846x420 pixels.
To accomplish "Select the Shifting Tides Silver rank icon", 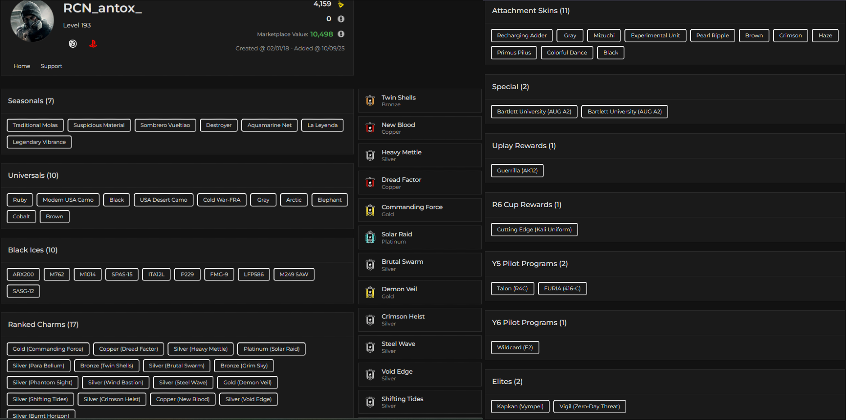I will (370, 402).
